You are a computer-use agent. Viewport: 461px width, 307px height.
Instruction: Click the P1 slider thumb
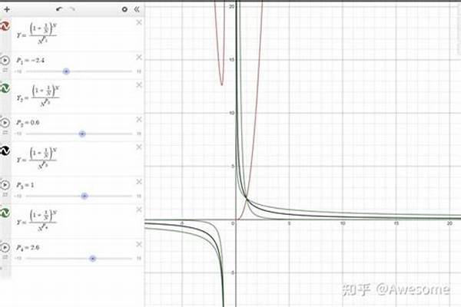click(66, 71)
